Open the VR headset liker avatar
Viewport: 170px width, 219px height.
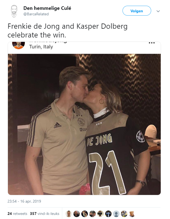coord(100,214)
